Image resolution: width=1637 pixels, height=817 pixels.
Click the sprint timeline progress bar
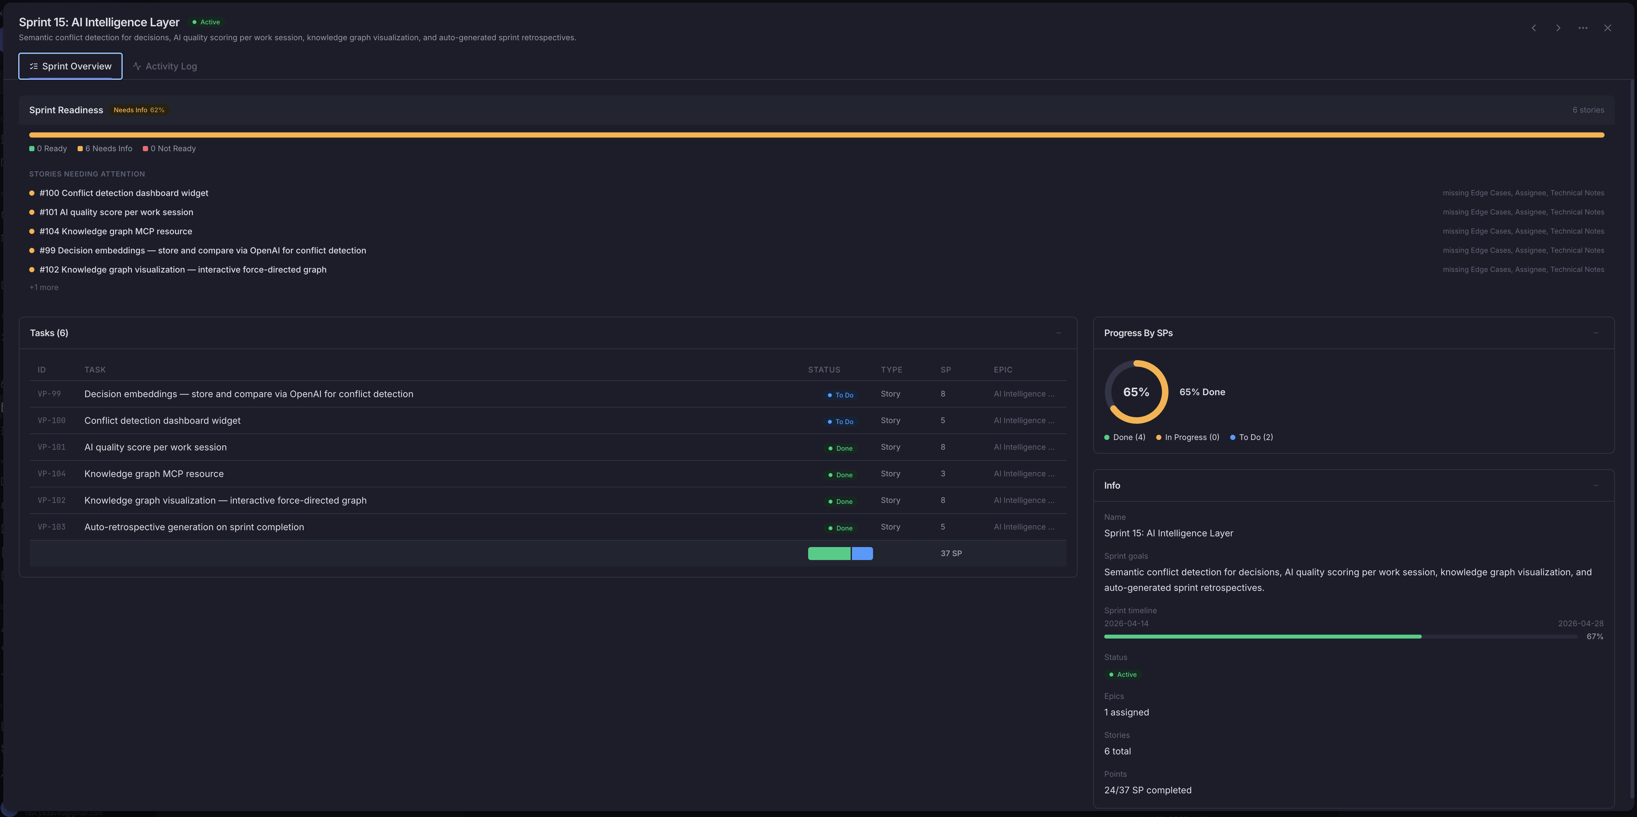[x=1340, y=637]
